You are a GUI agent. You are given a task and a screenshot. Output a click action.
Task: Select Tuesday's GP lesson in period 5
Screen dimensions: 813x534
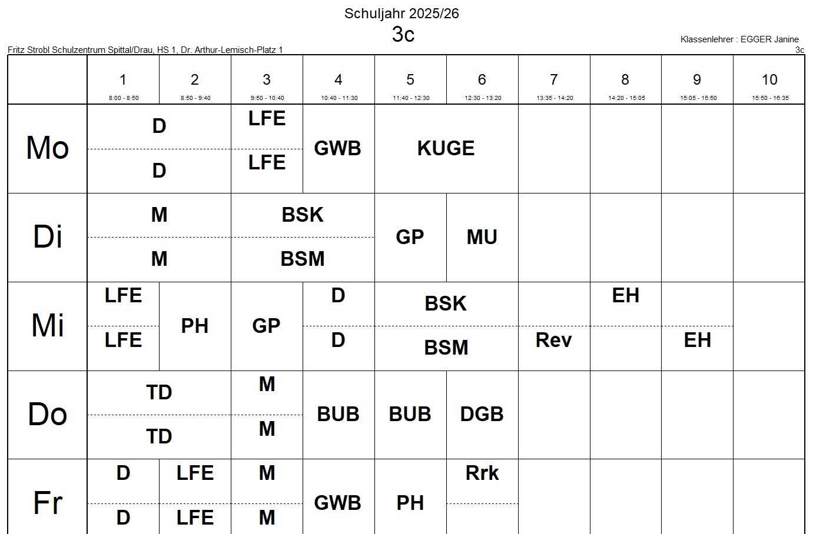410,237
